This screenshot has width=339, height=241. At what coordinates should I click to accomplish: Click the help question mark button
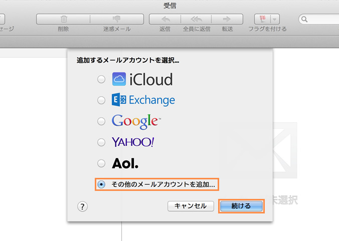tap(83, 206)
